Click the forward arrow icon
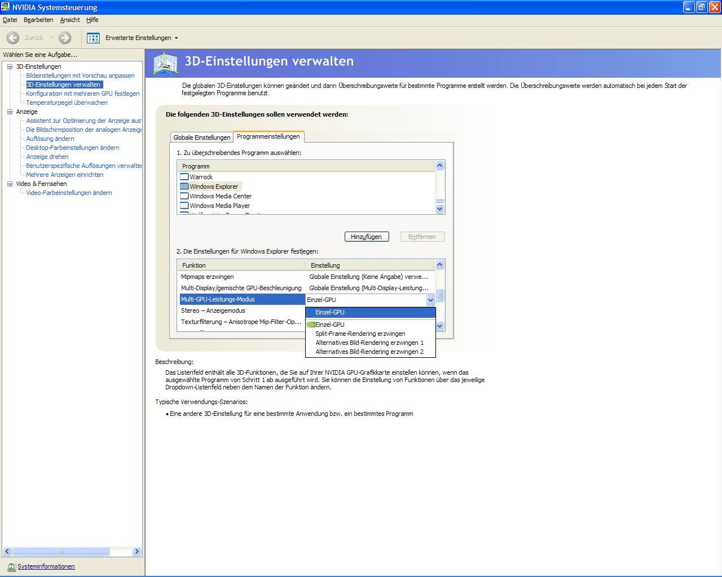This screenshot has width=722, height=577. [x=65, y=38]
